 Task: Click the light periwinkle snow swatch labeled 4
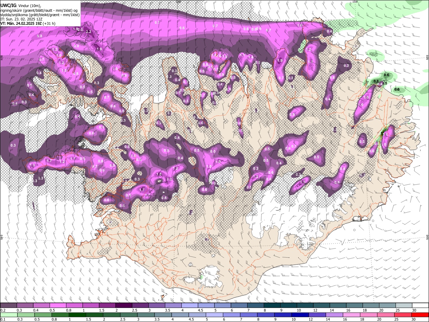point(189,306)
